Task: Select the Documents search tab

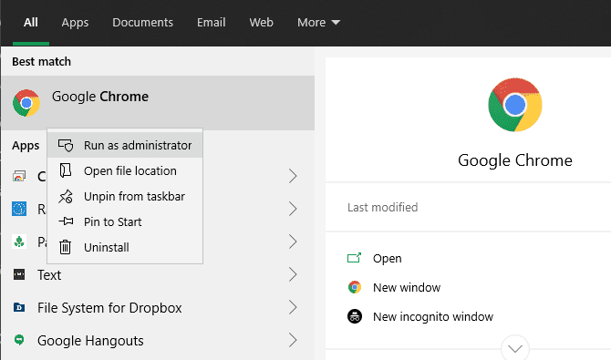Action: [142, 22]
